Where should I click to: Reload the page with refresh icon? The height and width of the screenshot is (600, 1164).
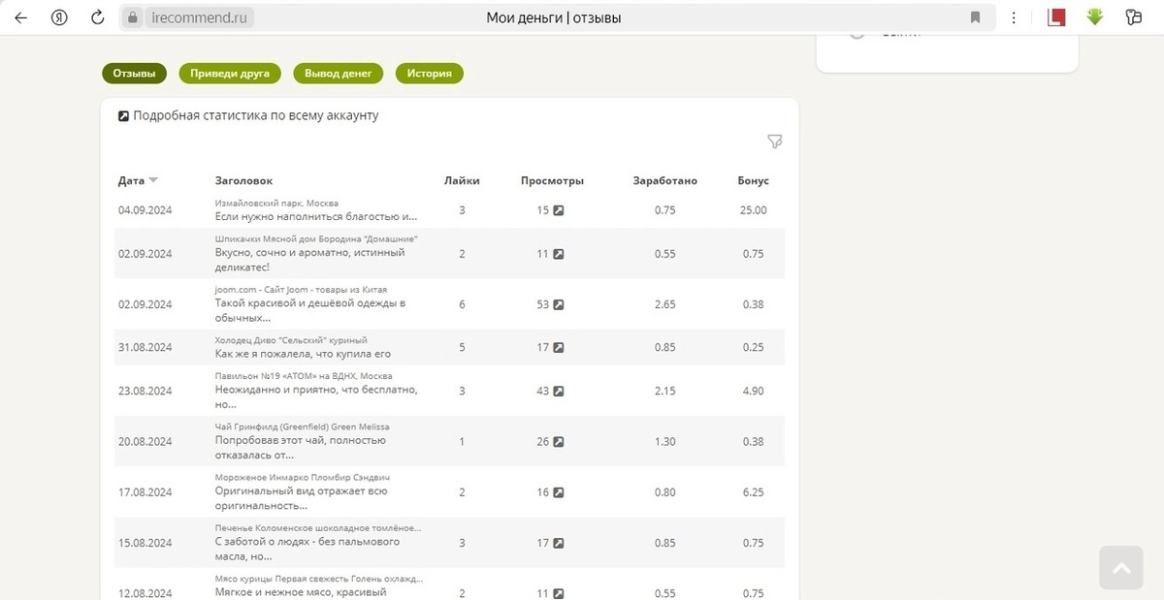[x=97, y=17]
